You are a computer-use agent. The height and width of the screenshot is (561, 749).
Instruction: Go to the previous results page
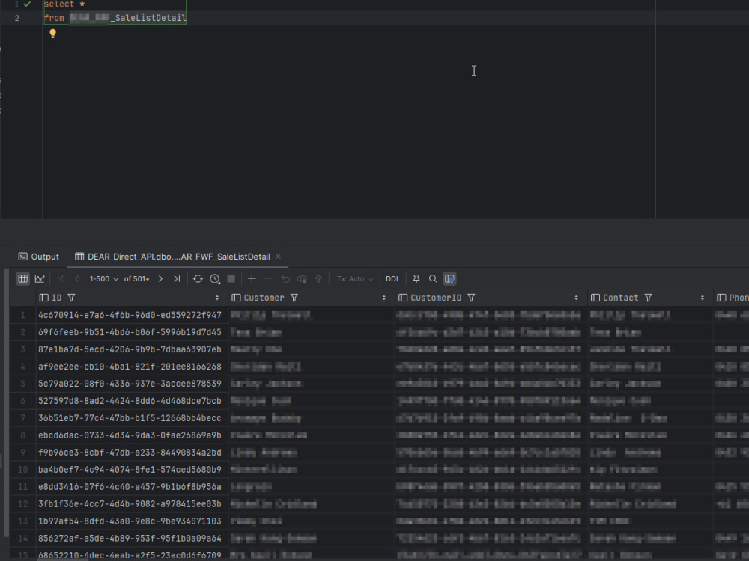pos(76,278)
